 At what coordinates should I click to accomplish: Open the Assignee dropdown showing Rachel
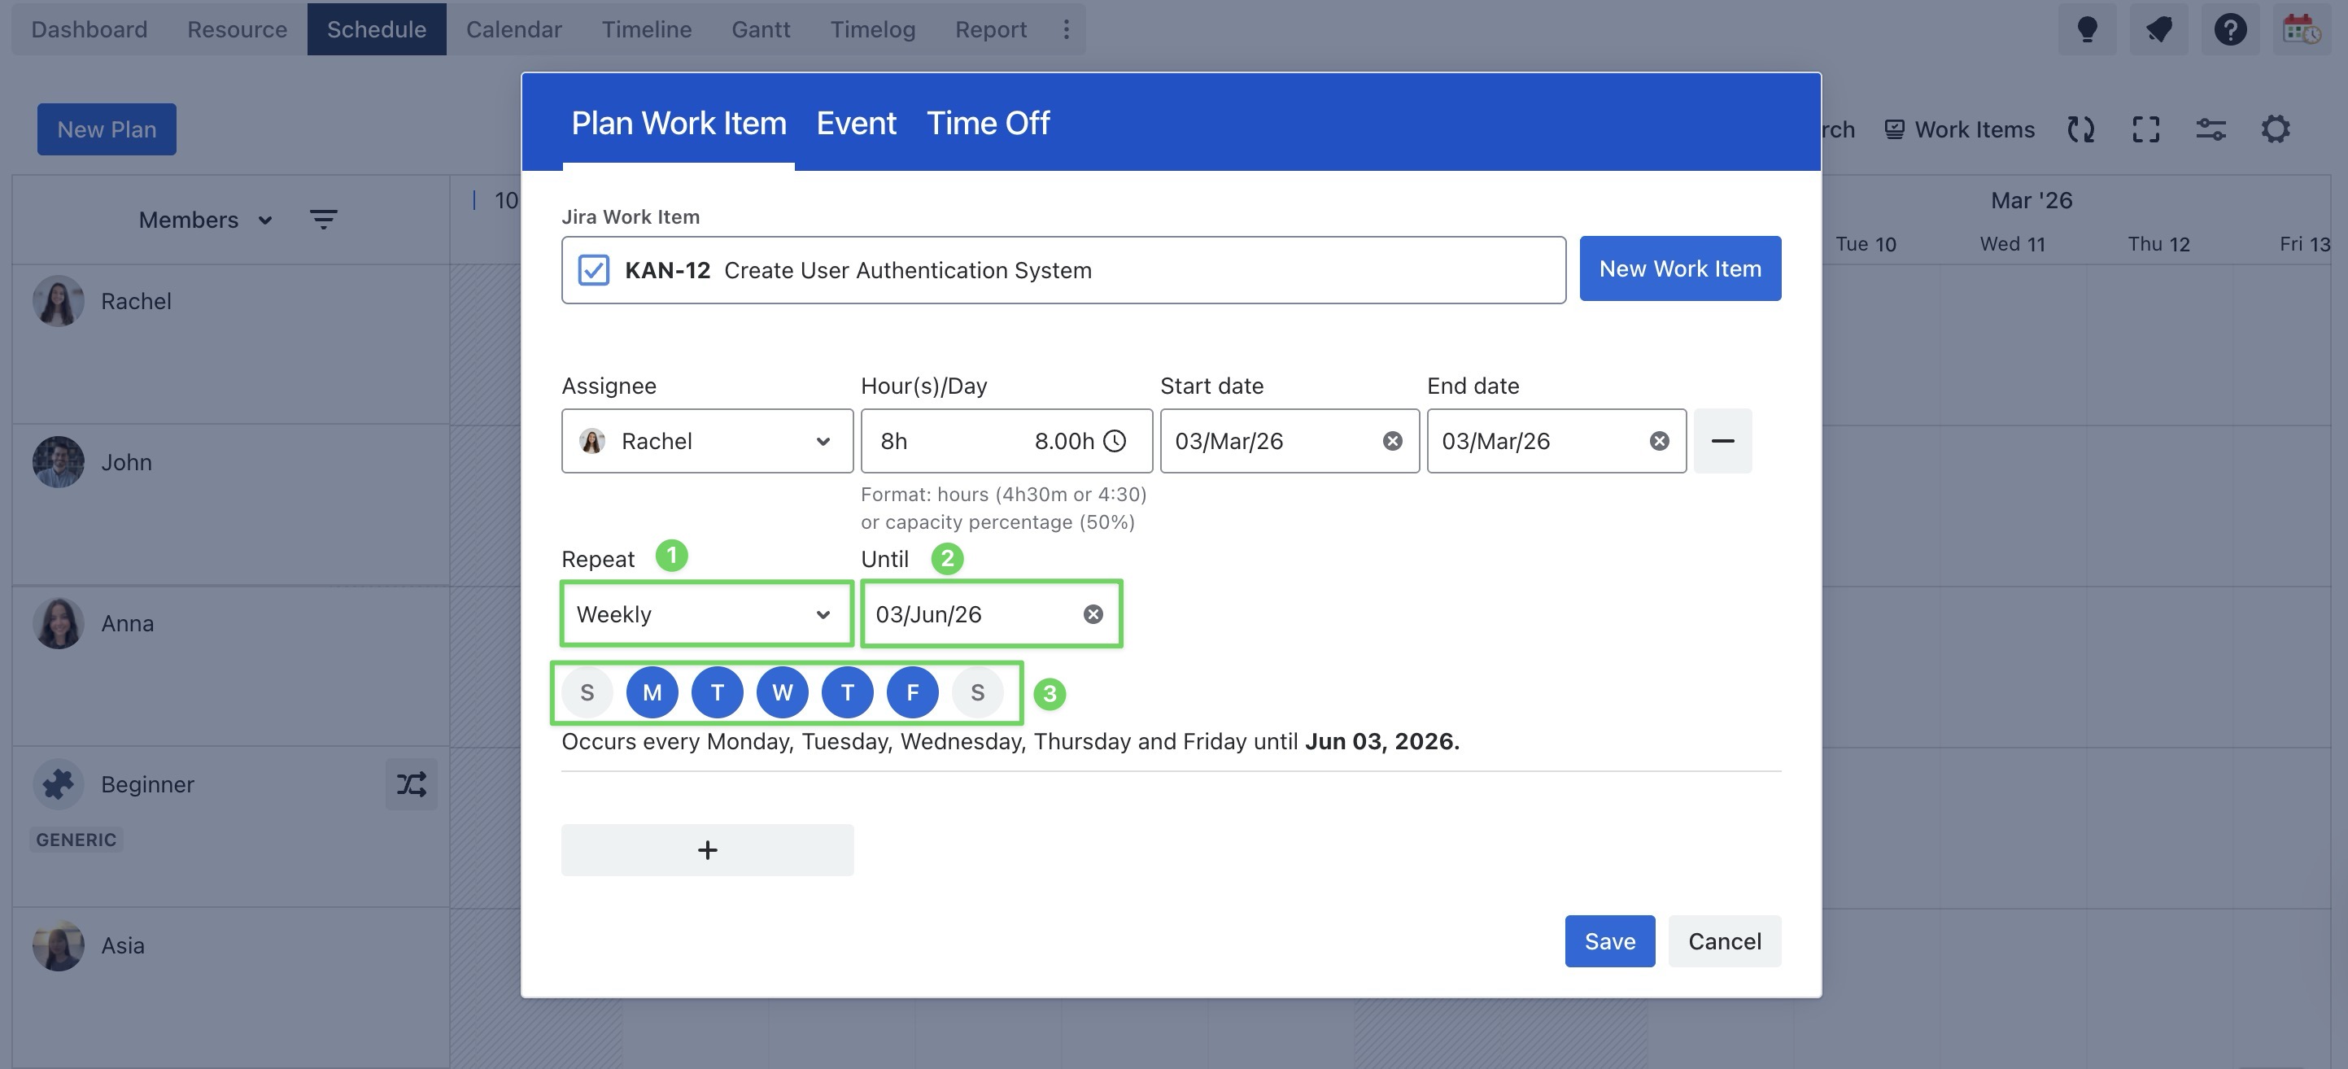pyautogui.click(x=706, y=441)
